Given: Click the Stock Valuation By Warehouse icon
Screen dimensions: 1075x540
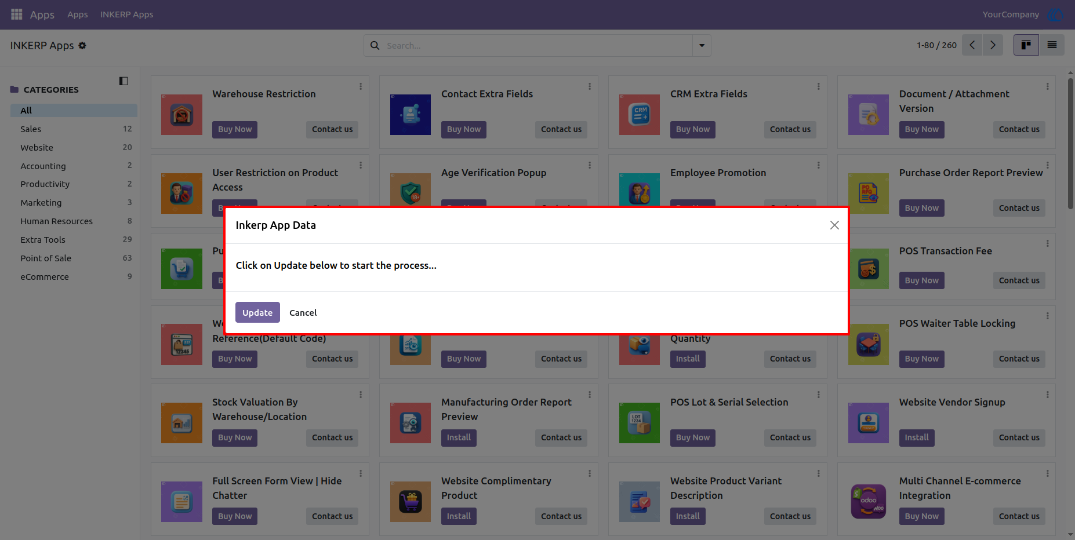Looking at the screenshot, I should (x=182, y=423).
